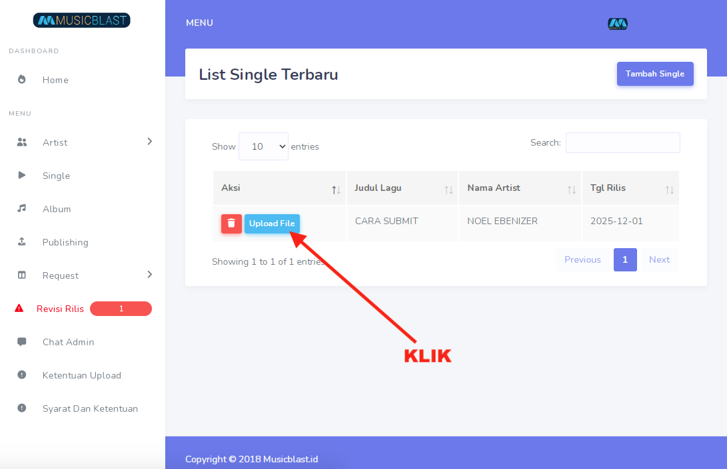Image resolution: width=727 pixels, height=469 pixels.
Task: Click the Publishing upload icon
Action: click(x=22, y=242)
